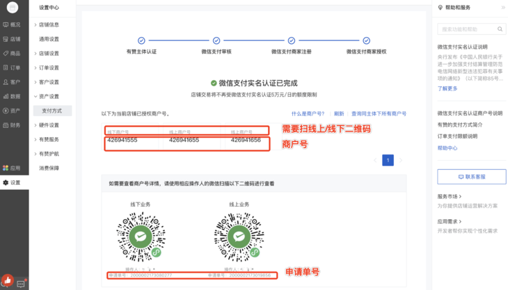
Task: Click the 帮助和服务 lightbulb icon
Action: click(x=440, y=8)
